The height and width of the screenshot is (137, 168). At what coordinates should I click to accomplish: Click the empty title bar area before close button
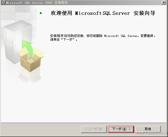click(120, 2)
